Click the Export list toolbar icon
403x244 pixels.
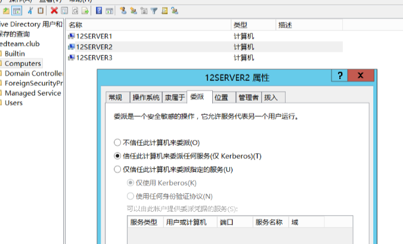pyautogui.click(x=86, y=10)
